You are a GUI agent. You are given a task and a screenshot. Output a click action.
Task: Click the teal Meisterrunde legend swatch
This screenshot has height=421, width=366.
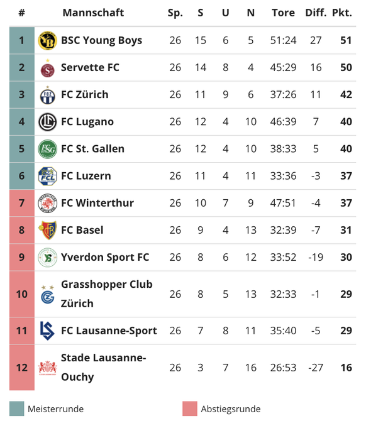pyautogui.click(x=16, y=408)
